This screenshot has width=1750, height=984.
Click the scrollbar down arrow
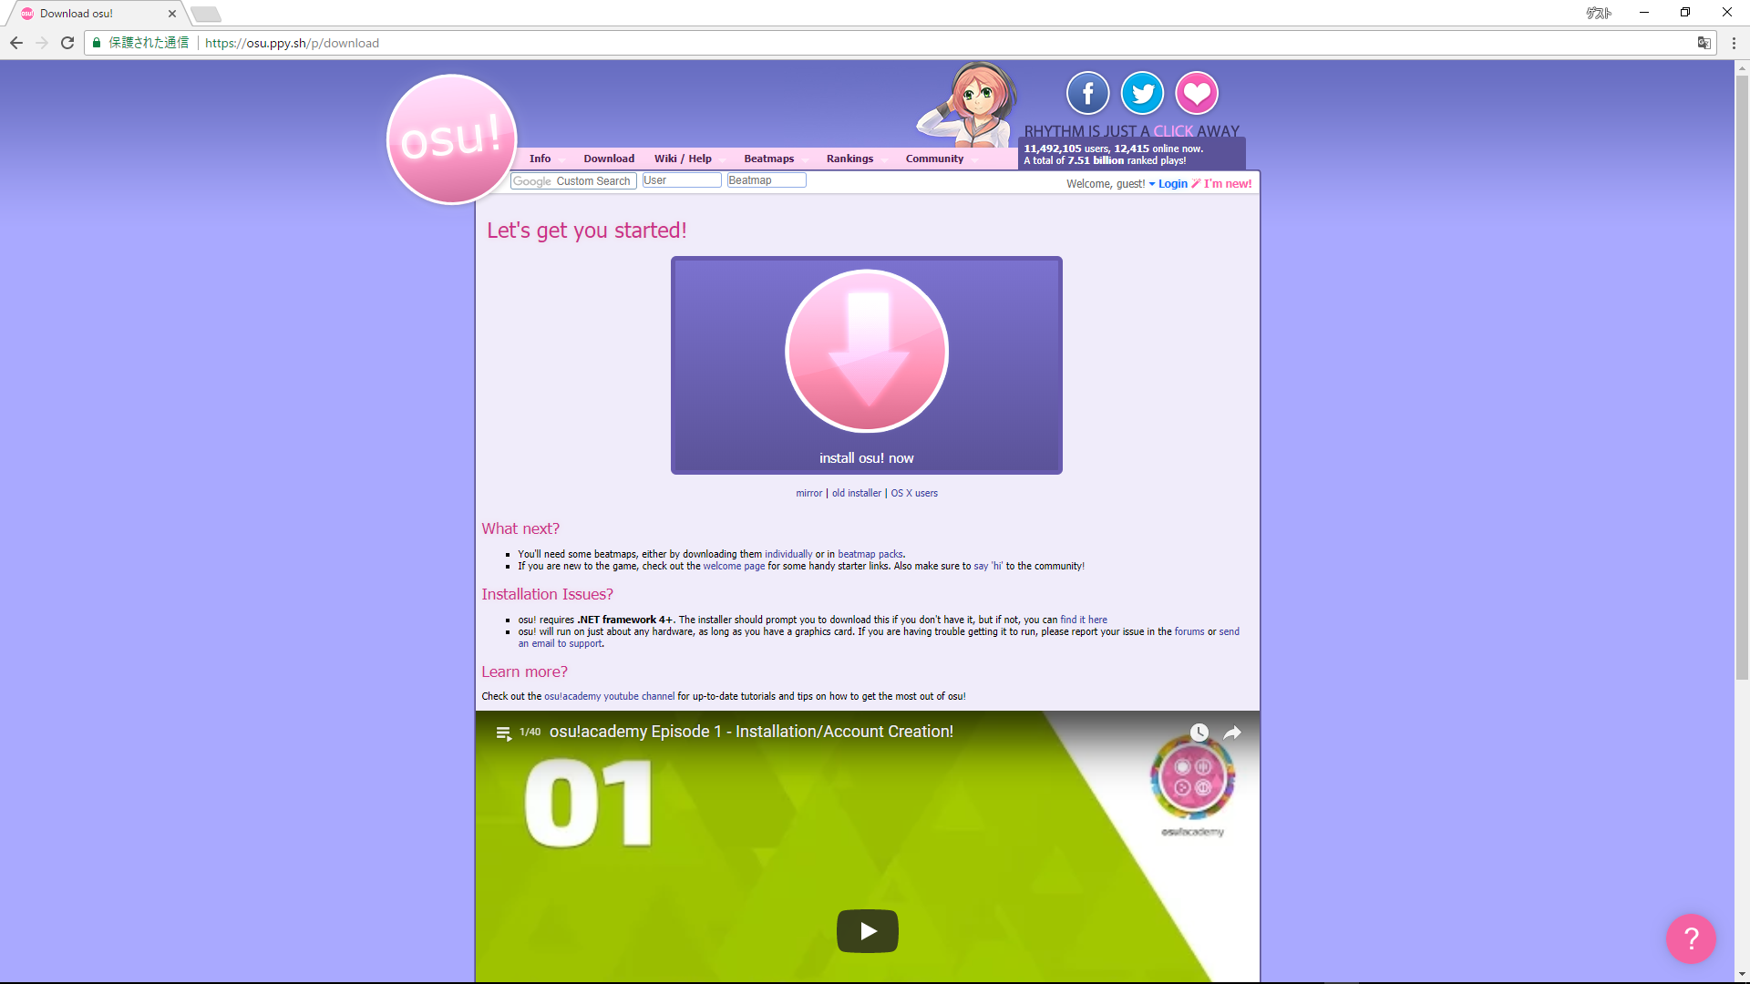click(1742, 975)
